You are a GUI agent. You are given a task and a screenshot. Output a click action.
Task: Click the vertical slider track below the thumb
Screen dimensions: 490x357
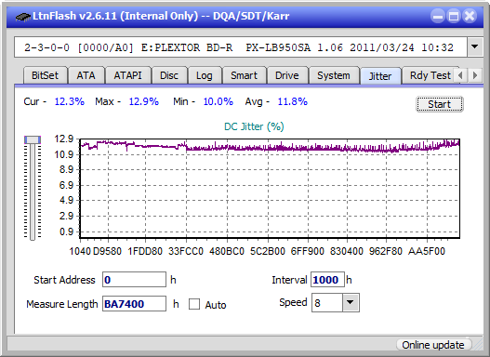tap(33, 192)
